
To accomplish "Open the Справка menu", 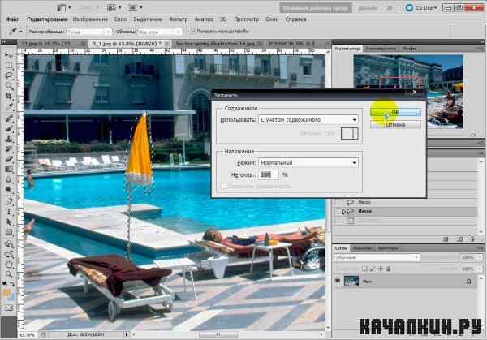I will [295, 19].
